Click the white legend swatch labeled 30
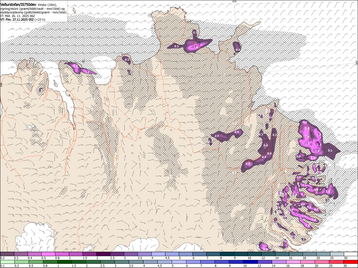Screen dimensions: 358x268 351,254
